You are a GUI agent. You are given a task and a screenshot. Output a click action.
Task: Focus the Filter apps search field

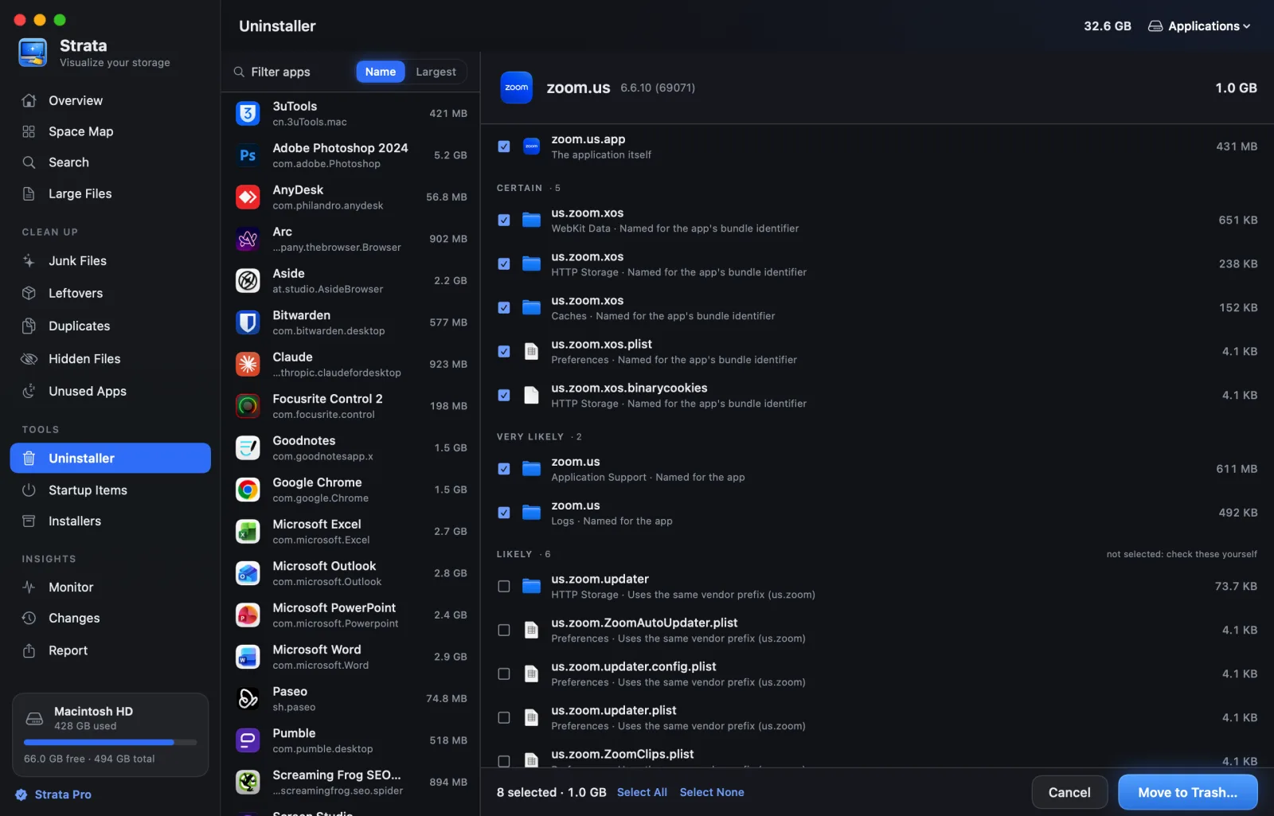291,72
